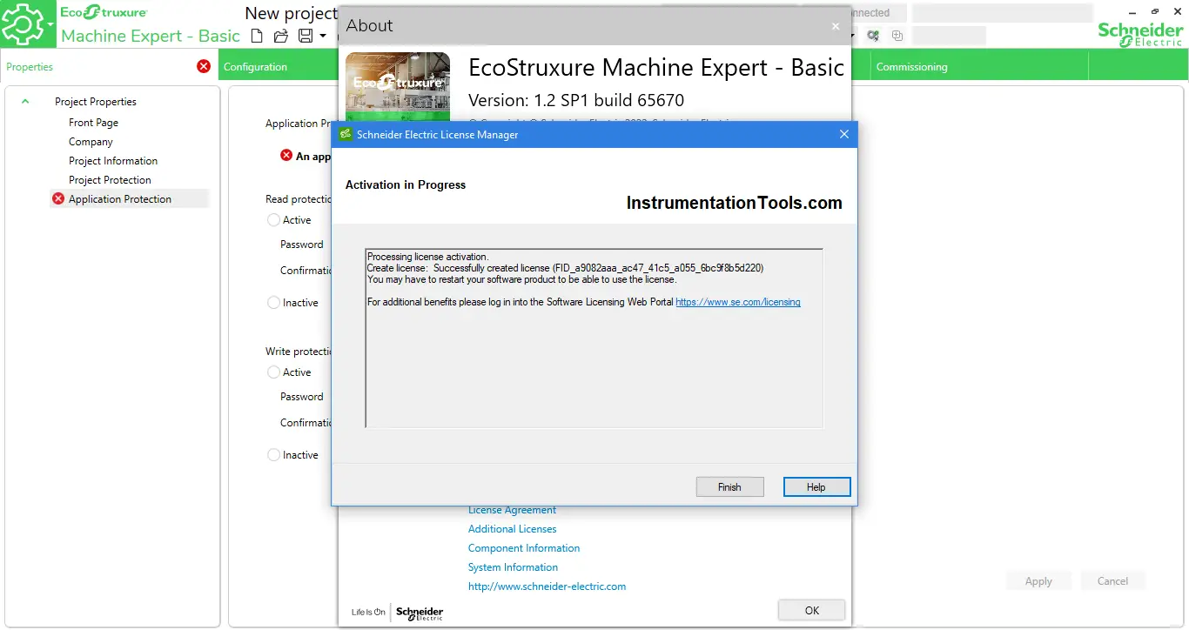Click the EcoStruxure Machine Expert - Basic heading
The image size is (1189, 630).
pyautogui.click(x=656, y=68)
